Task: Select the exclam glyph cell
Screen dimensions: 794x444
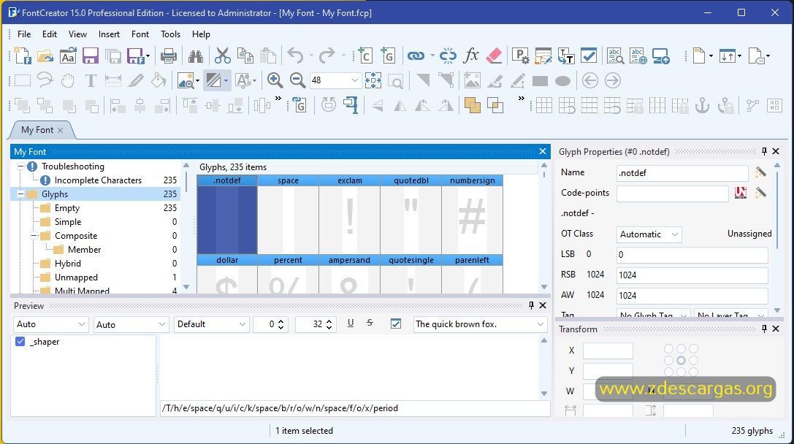Action: tap(349, 215)
